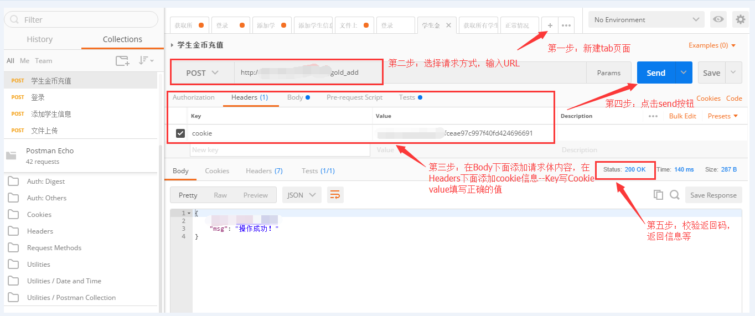Select the Pretty response view
Viewport: 755px width, 316px height.
tap(188, 195)
